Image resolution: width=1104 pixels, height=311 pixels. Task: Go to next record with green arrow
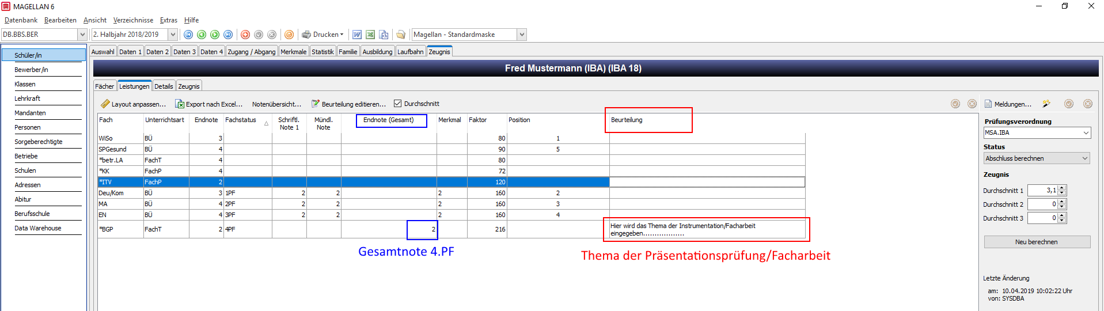tap(215, 35)
